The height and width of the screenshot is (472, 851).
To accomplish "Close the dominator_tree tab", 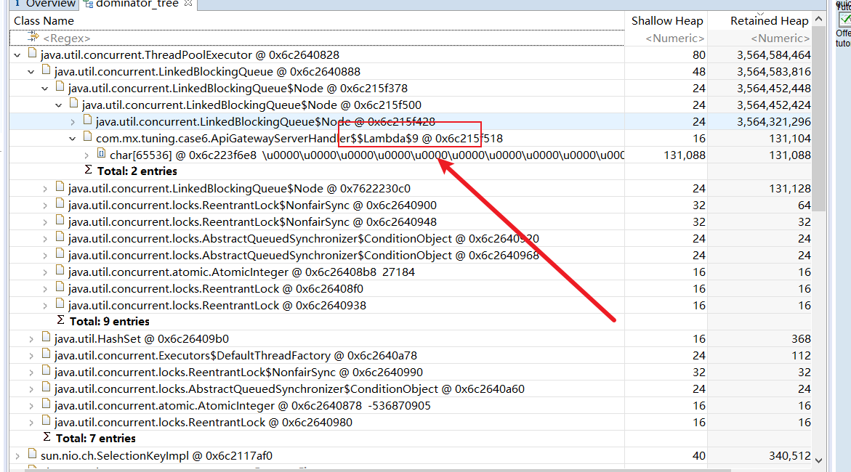I will (x=187, y=4).
